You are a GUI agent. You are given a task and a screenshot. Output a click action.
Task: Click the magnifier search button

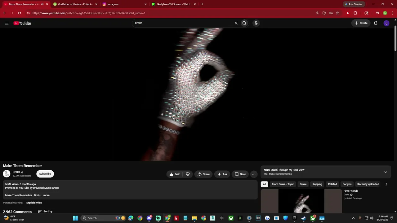tap(244, 23)
